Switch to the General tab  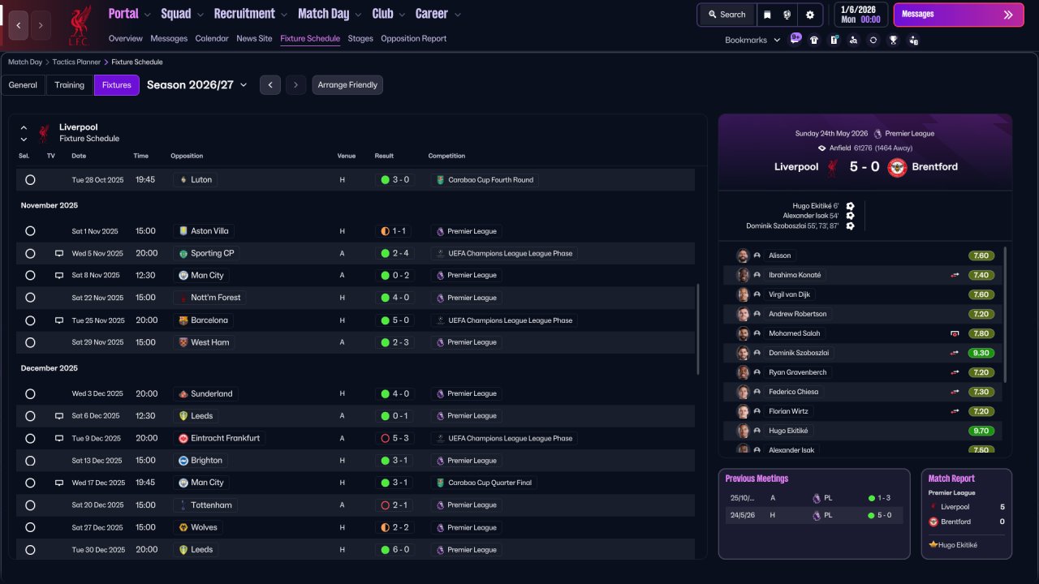coord(23,85)
